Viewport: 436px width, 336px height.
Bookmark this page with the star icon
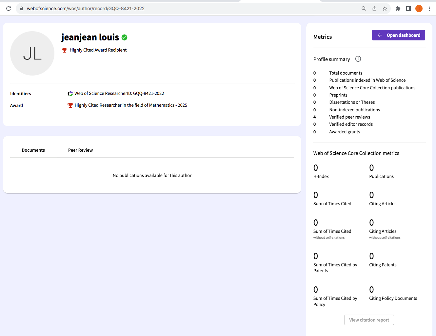pos(385,9)
